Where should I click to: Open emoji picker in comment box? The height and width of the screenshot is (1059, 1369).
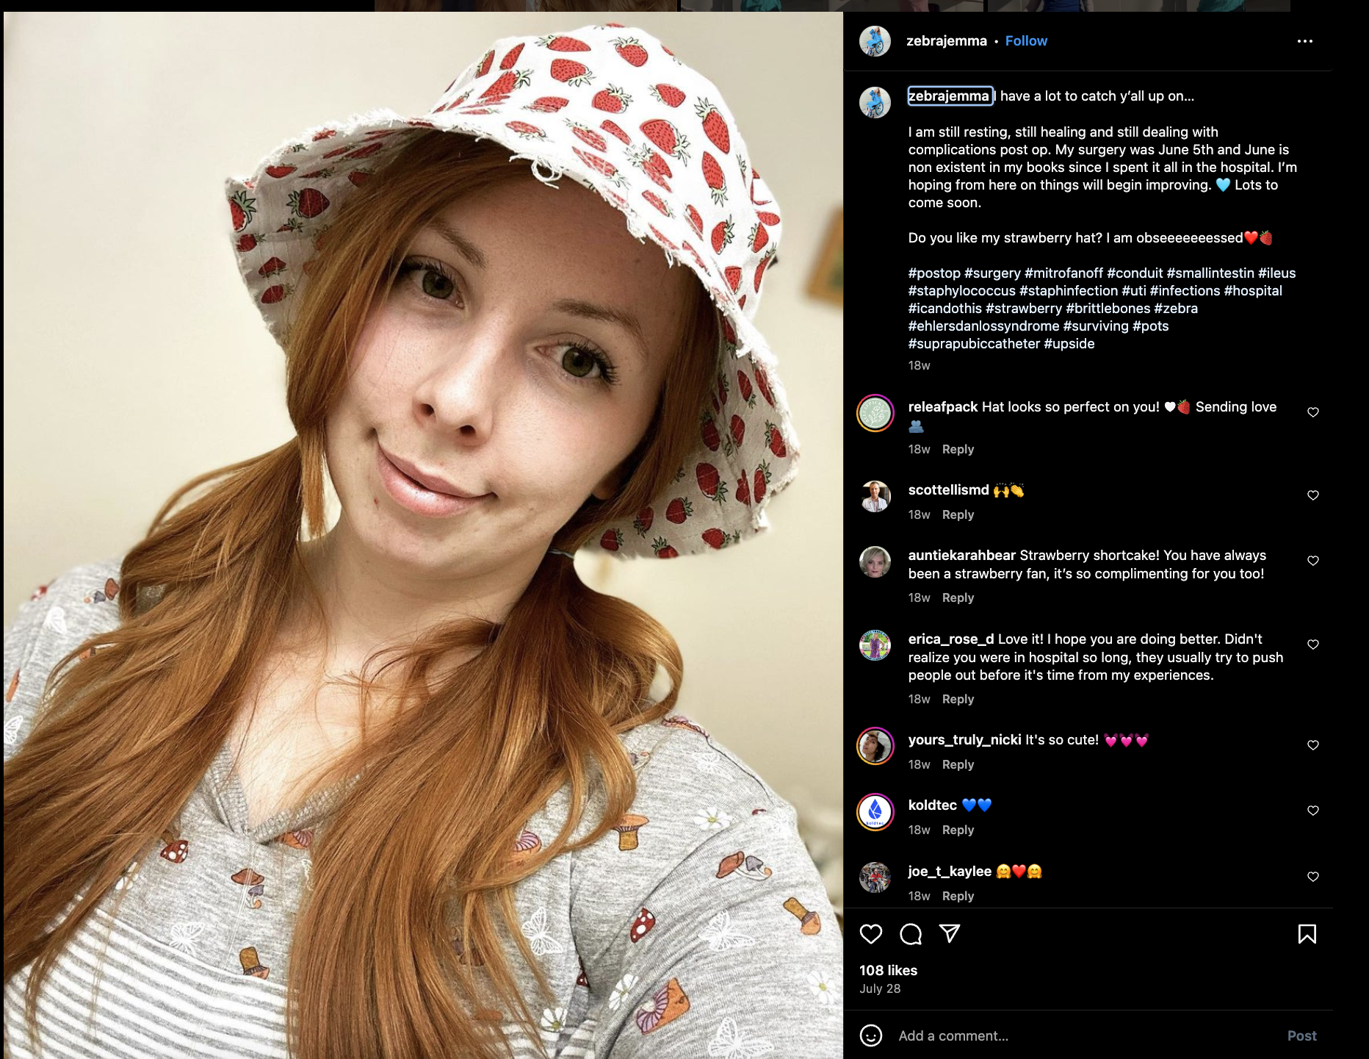871,1035
